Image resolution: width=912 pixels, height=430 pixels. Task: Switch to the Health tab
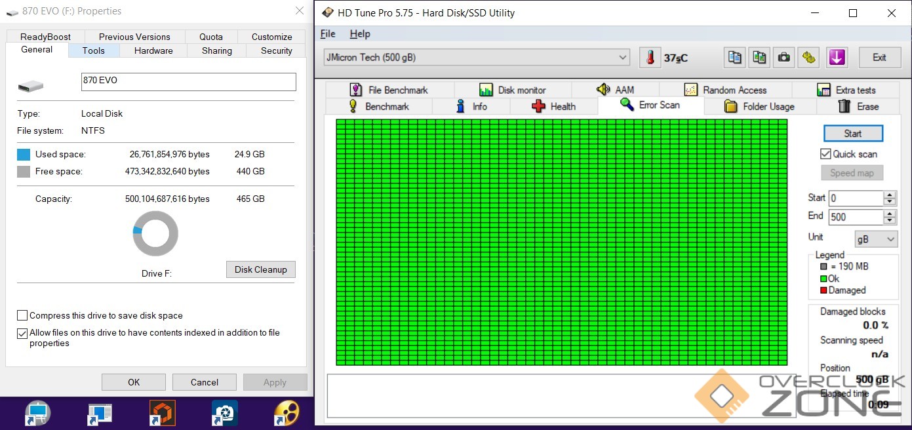click(554, 106)
